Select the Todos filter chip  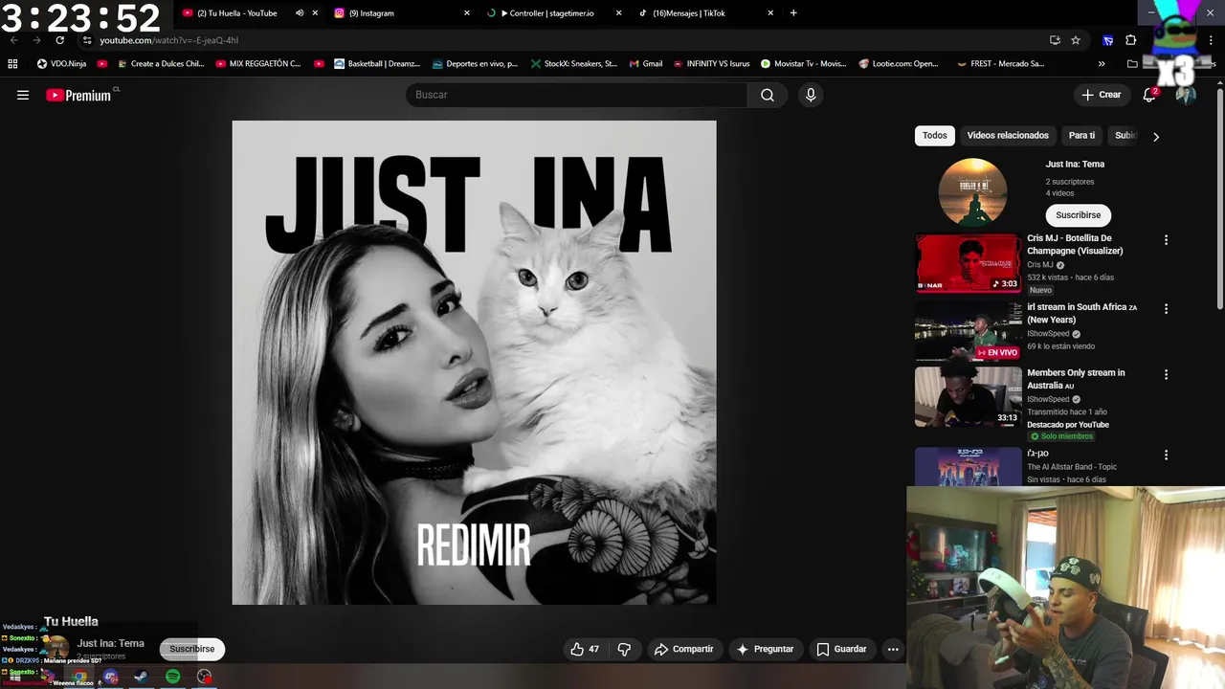click(x=935, y=136)
